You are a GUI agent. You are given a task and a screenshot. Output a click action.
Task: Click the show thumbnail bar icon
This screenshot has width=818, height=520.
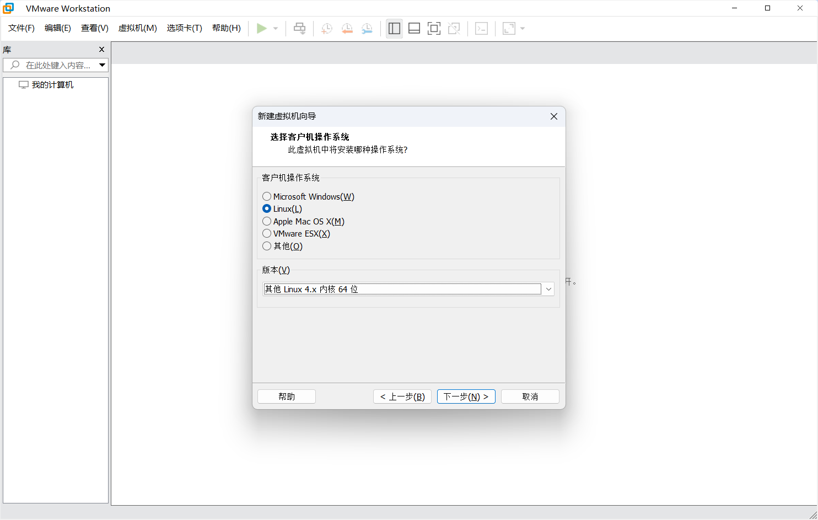[x=414, y=28]
